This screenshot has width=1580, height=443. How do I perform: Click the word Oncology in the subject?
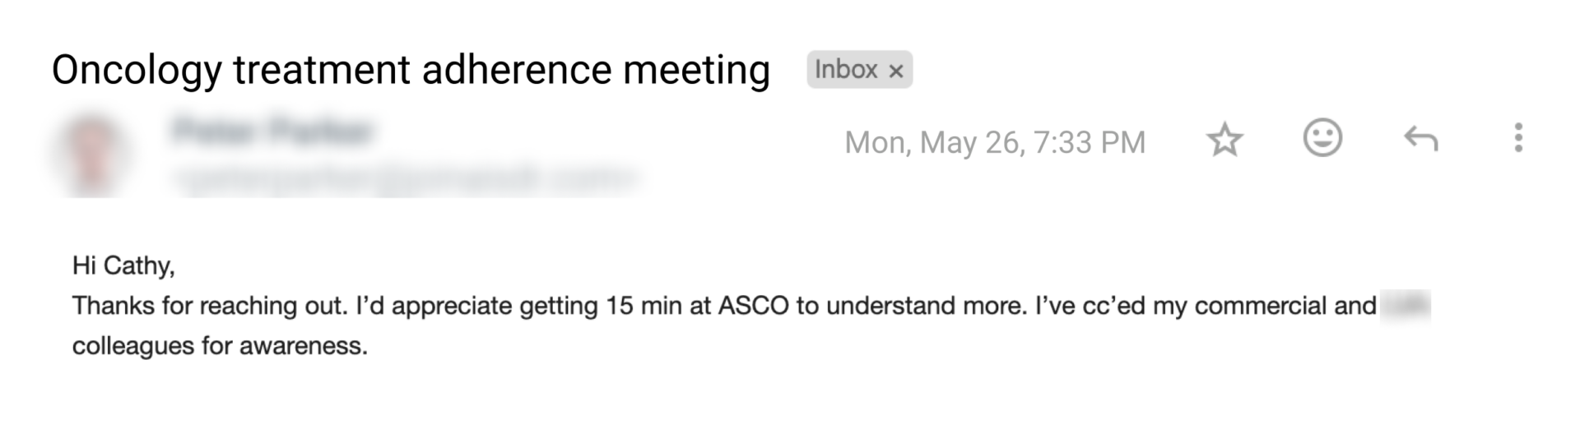click(x=137, y=70)
